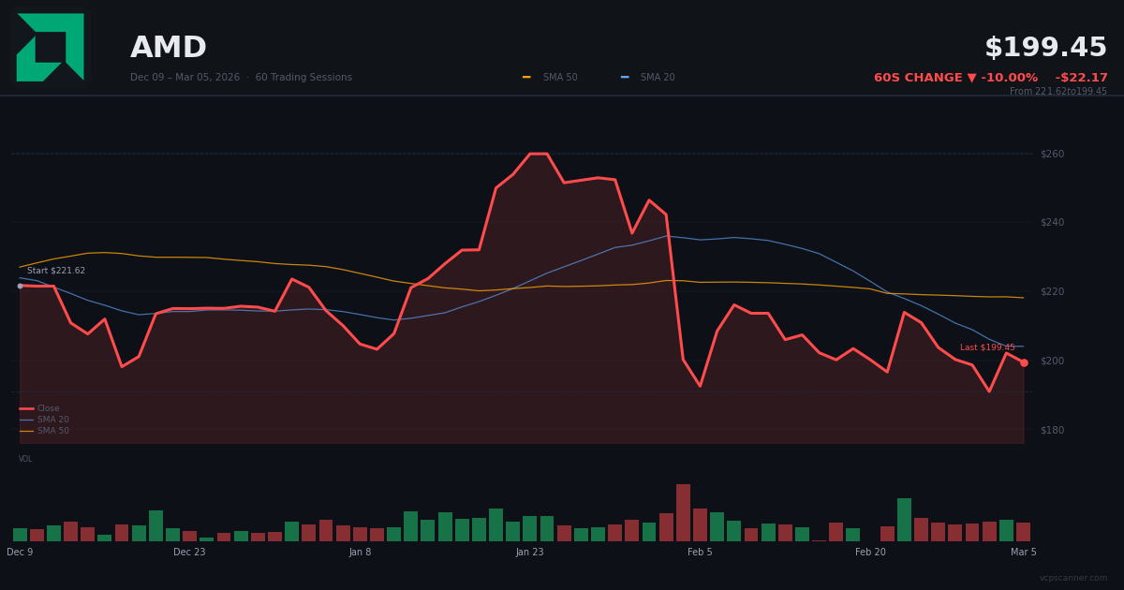Click the Feb 20 x-axis date label

coord(870,553)
